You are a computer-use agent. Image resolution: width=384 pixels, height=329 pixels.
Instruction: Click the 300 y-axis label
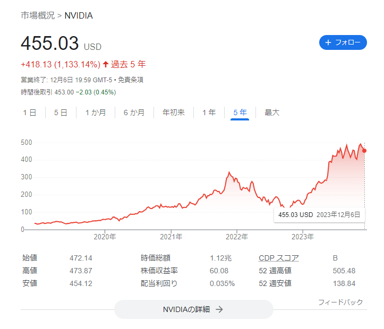(x=27, y=177)
